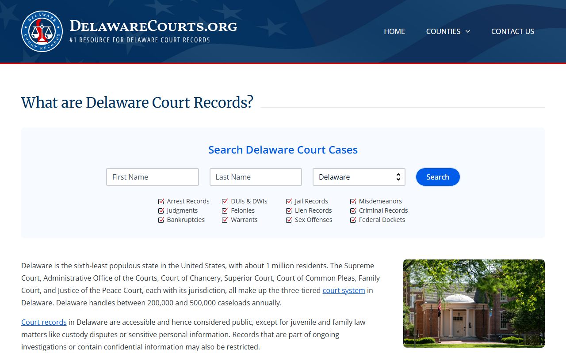Focus the First Name input field
566x353 pixels.
(153, 177)
